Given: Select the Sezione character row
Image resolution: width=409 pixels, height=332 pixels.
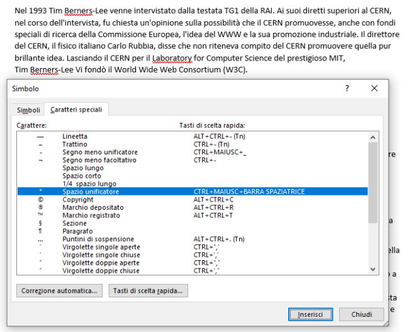Looking at the screenshot, I should point(193,223).
